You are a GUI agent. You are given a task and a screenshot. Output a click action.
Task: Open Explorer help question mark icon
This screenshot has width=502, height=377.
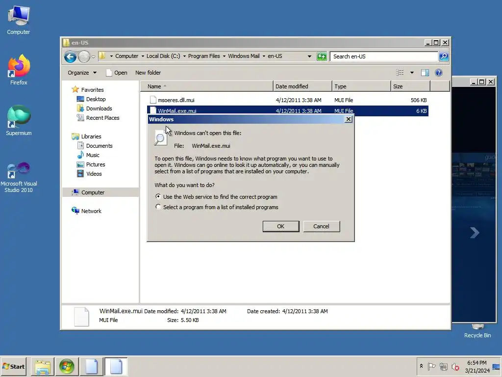click(439, 73)
